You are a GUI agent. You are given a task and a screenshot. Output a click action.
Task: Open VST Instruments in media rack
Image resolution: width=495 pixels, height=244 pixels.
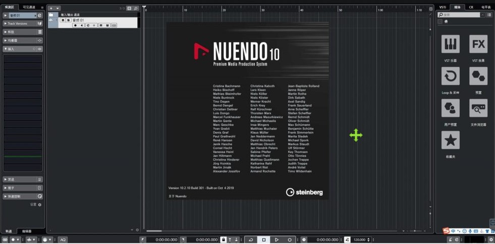(450, 44)
